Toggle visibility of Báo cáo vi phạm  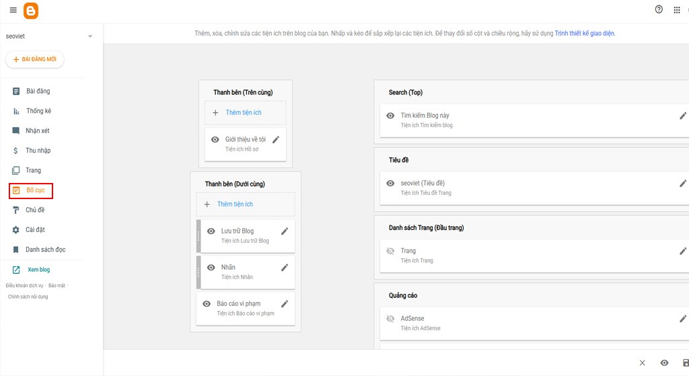(207, 304)
